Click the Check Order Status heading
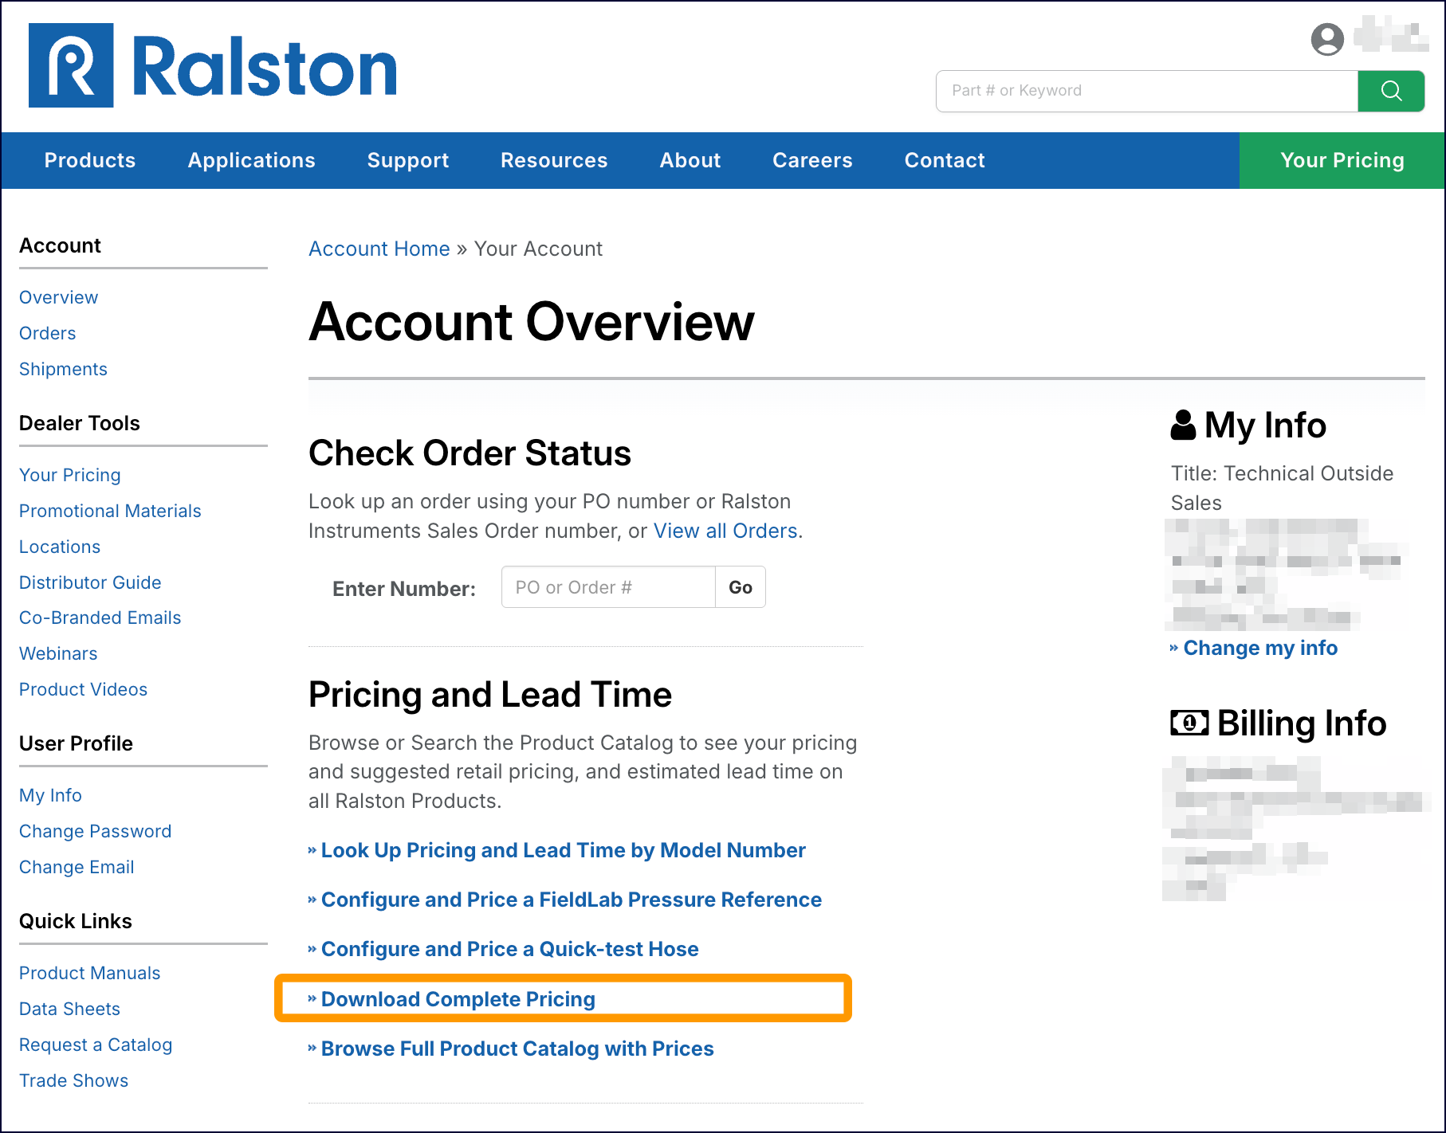This screenshot has height=1133, width=1446. coord(470,453)
